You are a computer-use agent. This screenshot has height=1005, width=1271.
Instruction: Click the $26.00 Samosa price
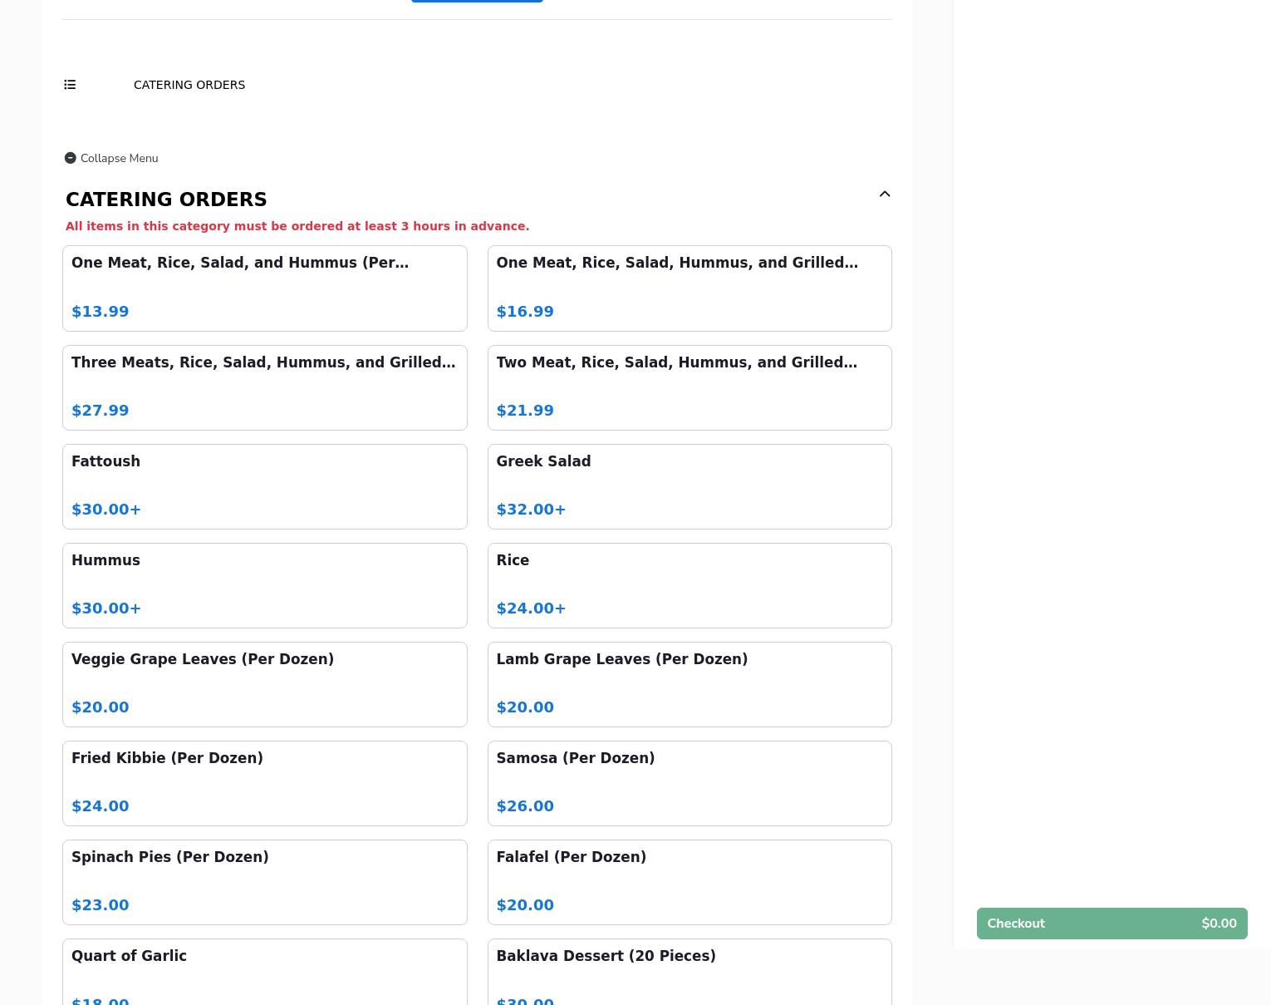coord(525,806)
